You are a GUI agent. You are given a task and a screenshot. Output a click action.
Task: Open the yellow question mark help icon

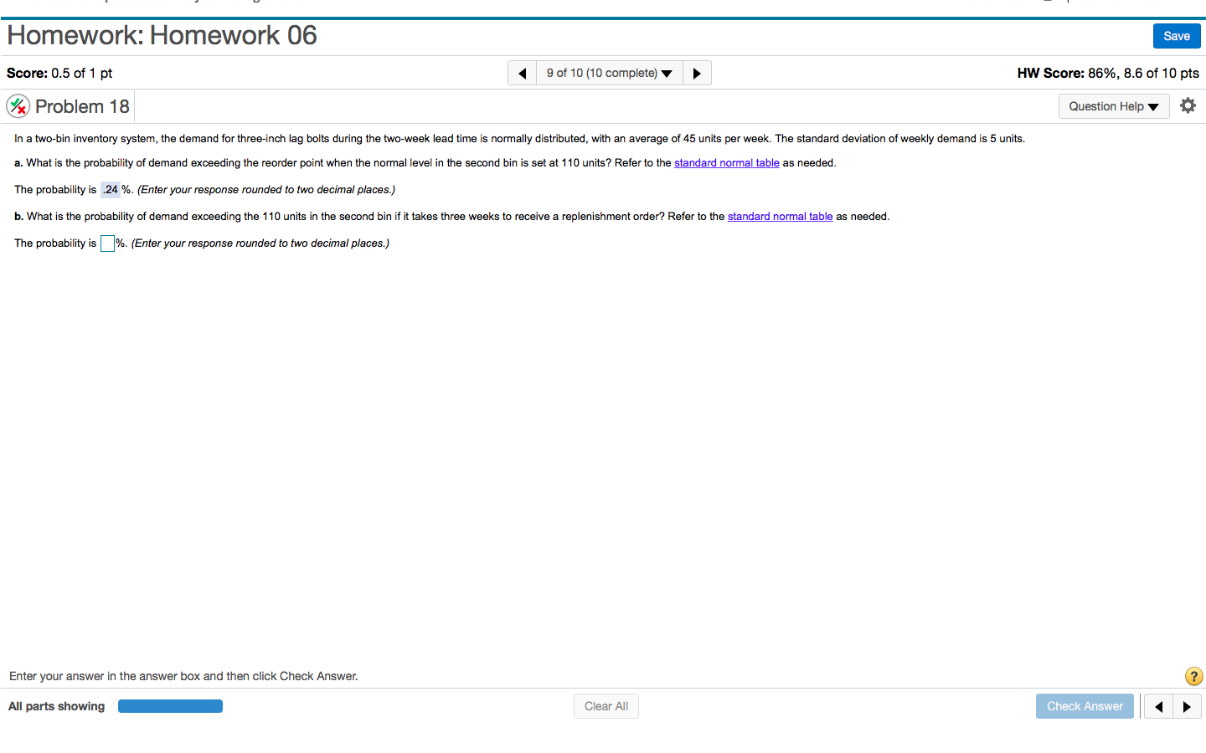click(1193, 676)
